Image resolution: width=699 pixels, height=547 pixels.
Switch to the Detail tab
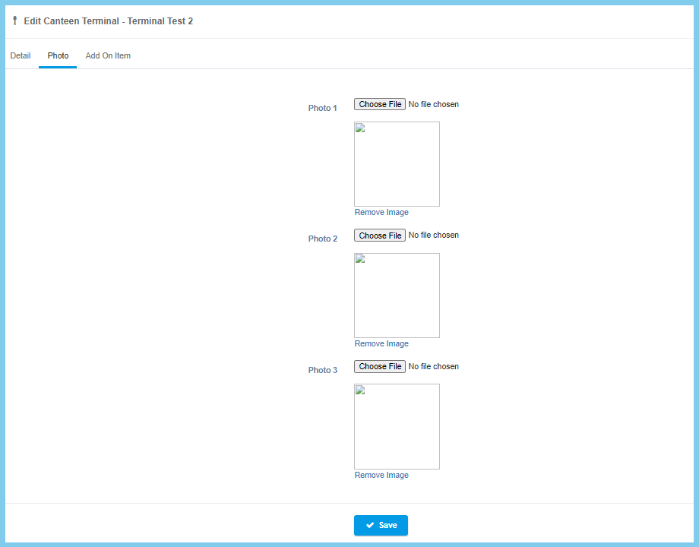[21, 55]
